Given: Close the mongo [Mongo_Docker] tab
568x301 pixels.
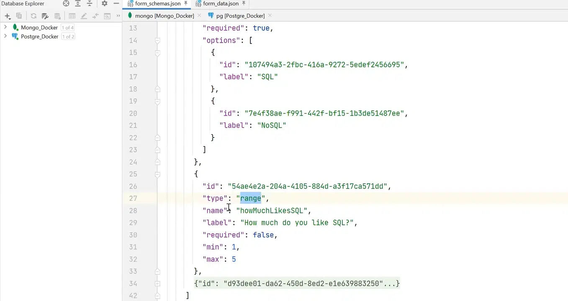Looking at the screenshot, I should [x=199, y=15].
